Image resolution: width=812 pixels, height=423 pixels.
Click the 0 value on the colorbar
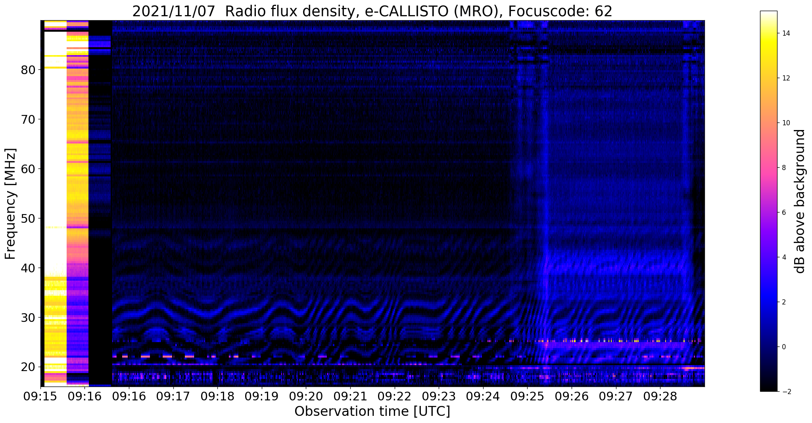pyautogui.click(x=783, y=347)
